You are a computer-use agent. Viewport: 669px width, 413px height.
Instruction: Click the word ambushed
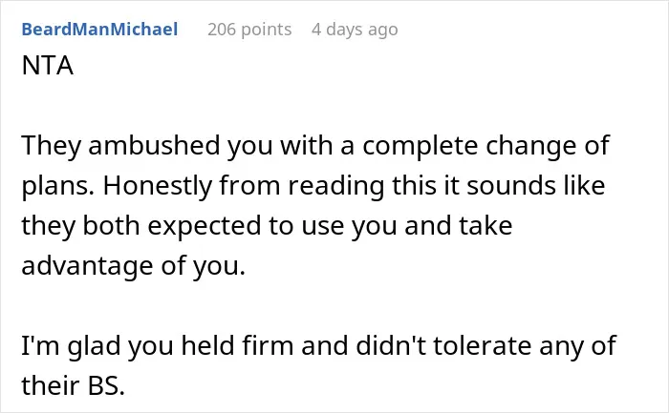point(153,146)
